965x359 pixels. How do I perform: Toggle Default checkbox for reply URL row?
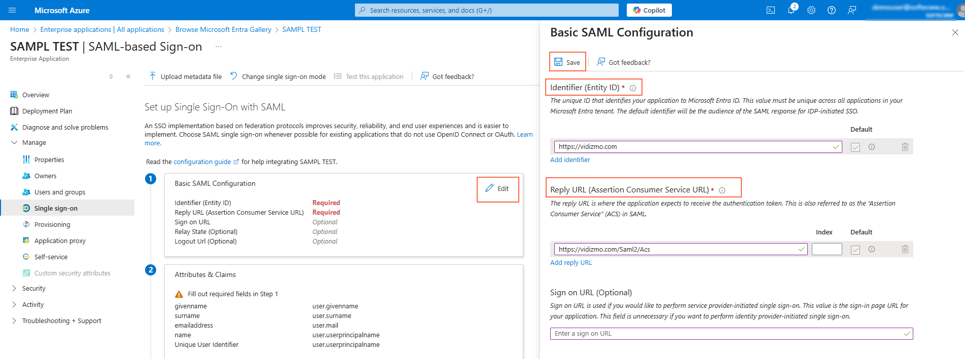[855, 250]
